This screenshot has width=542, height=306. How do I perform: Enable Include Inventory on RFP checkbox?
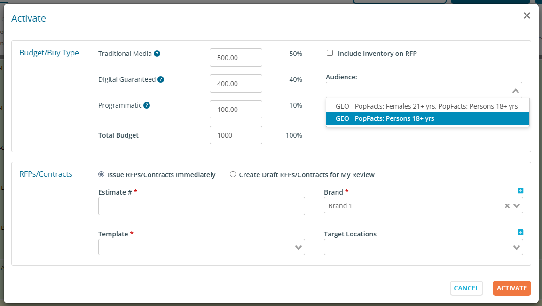pyautogui.click(x=330, y=53)
